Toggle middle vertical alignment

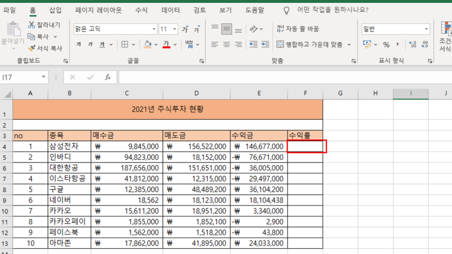(227, 29)
